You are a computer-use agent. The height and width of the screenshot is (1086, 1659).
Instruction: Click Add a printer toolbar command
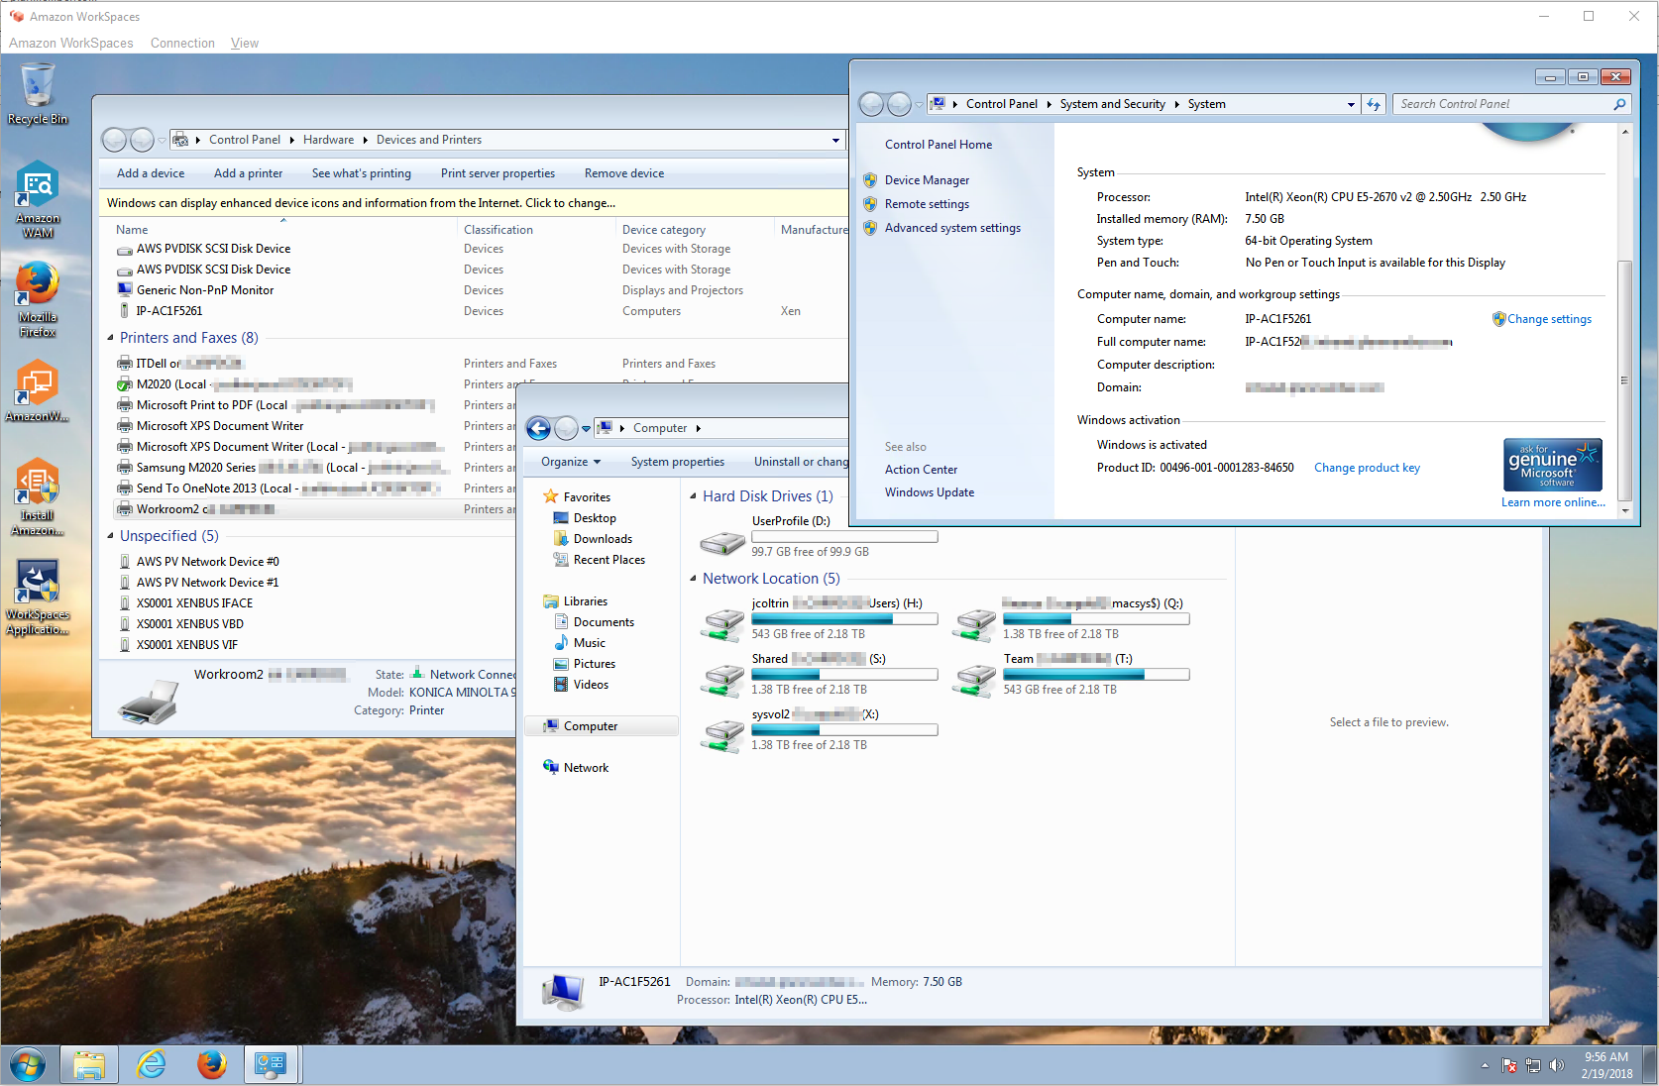click(248, 173)
